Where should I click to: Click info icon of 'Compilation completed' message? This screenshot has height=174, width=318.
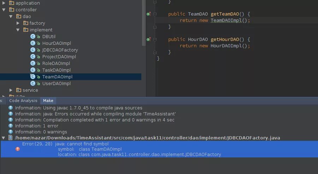(11, 120)
